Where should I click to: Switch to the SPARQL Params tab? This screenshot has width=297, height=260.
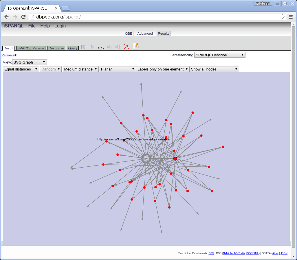tap(31, 48)
